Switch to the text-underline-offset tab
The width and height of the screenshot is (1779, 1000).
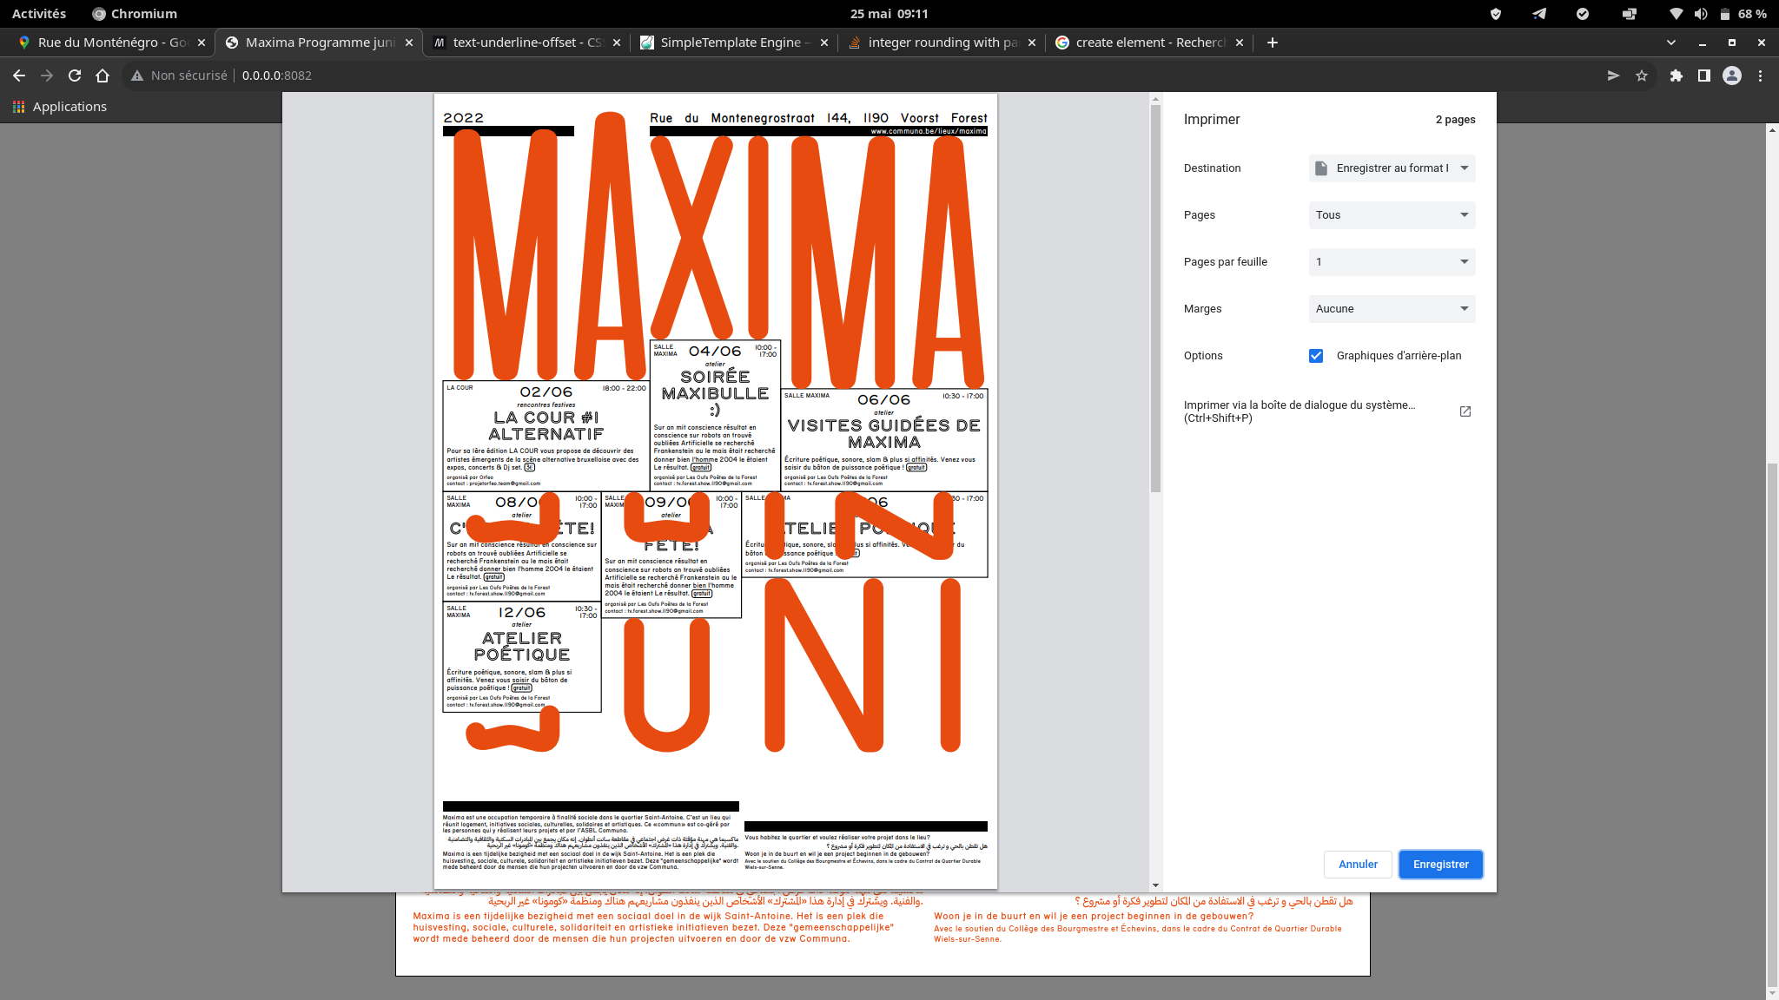tap(526, 43)
